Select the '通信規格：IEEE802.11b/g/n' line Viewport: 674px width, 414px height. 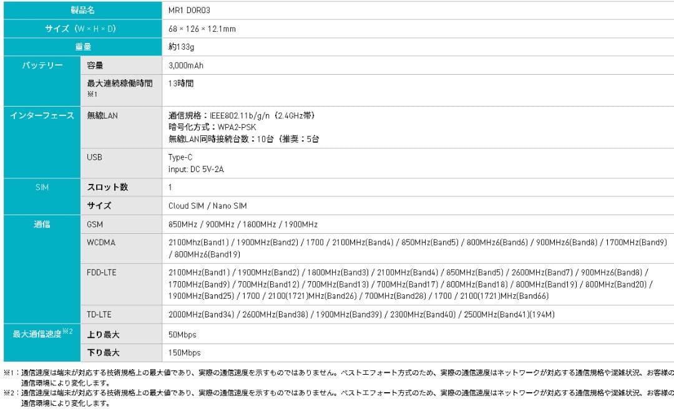click(242, 115)
